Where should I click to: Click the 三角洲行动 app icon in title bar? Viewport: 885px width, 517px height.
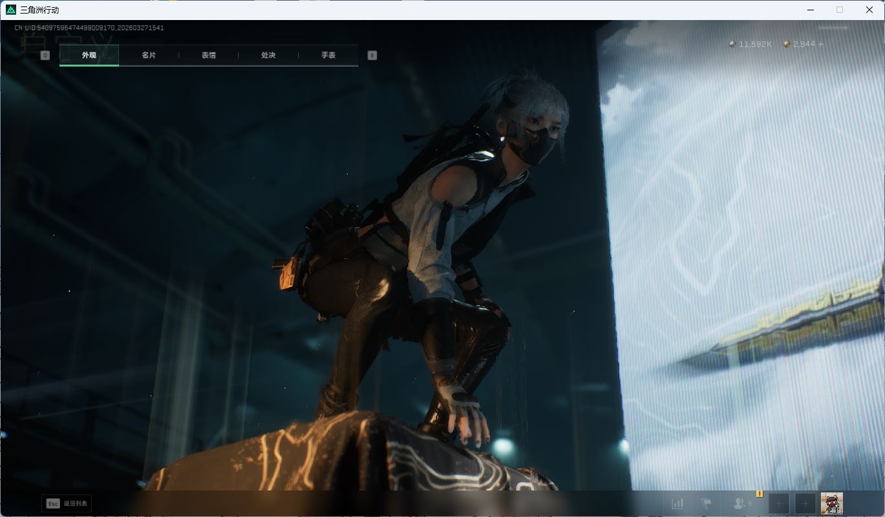coord(11,10)
